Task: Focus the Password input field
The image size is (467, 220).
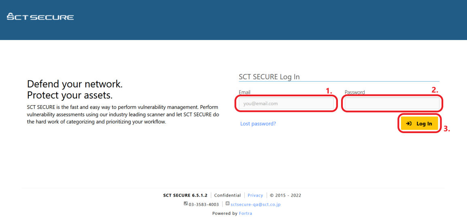Action: click(x=392, y=104)
